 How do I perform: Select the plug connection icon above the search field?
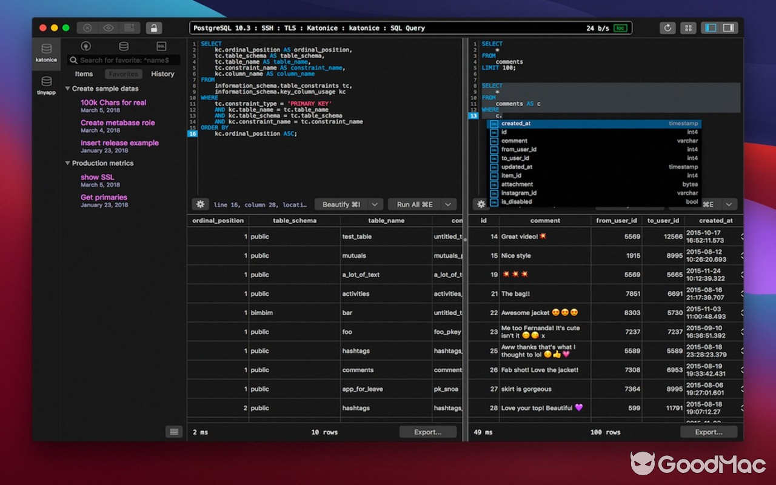[84, 47]
